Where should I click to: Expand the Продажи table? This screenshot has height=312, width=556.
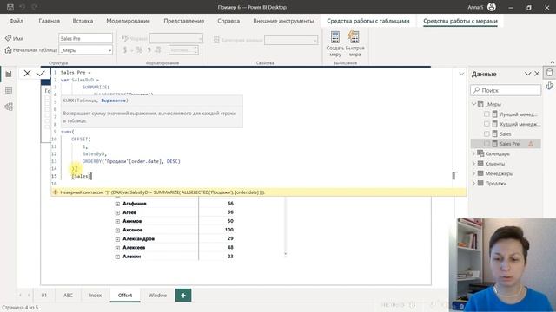tap(473, 183)
